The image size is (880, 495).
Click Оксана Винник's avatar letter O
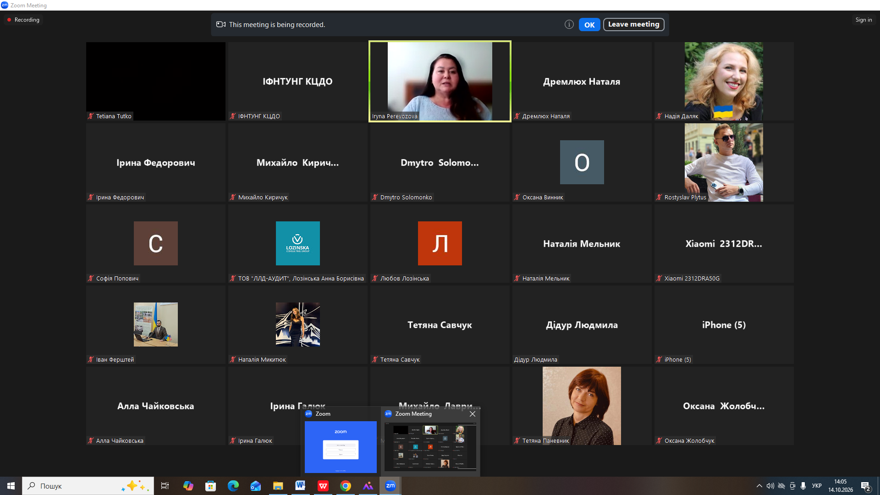(582, 162)
